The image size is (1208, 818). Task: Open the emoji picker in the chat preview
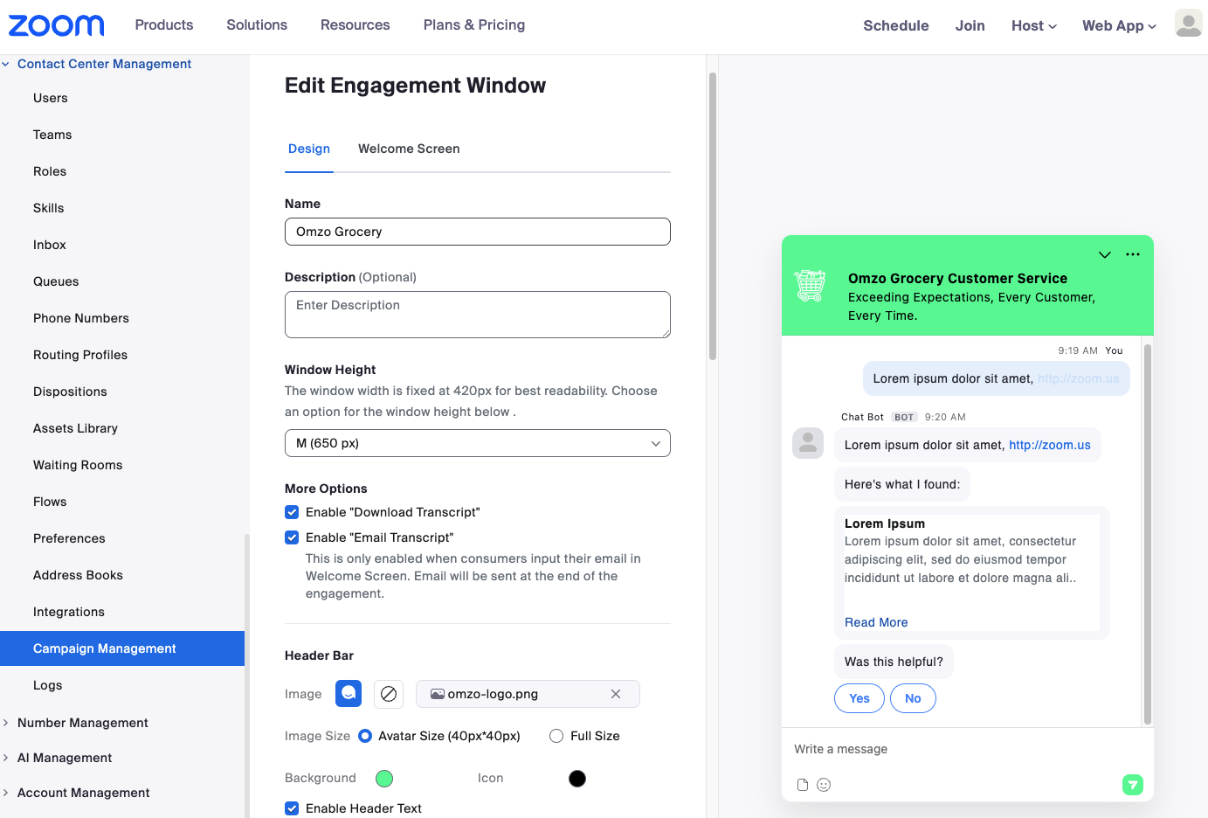tap(824, 785)
